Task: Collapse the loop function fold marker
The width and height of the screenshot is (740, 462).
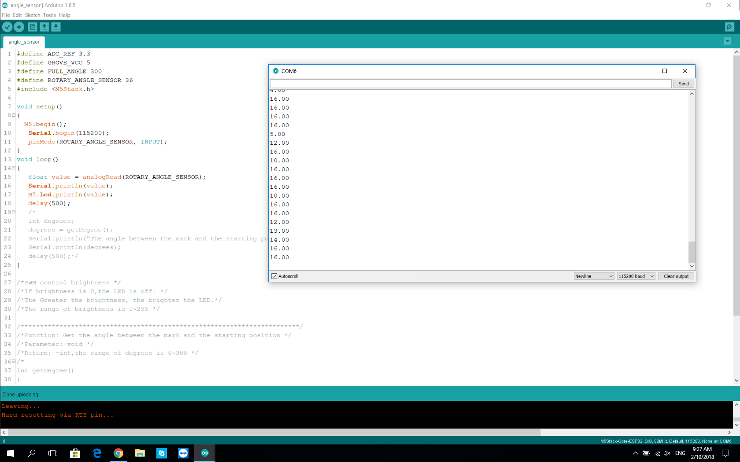Action: click(x=14, y=168)
